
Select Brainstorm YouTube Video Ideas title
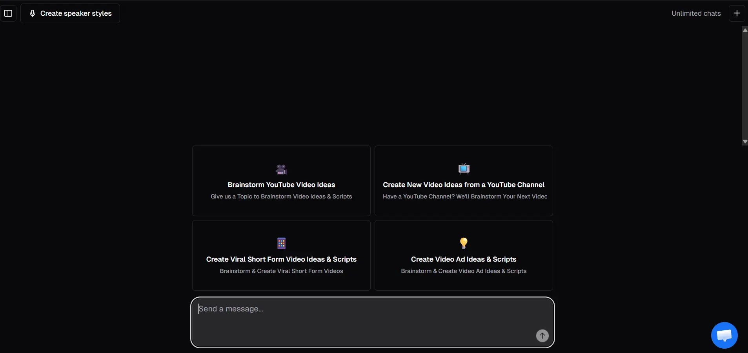pos(281,185)
